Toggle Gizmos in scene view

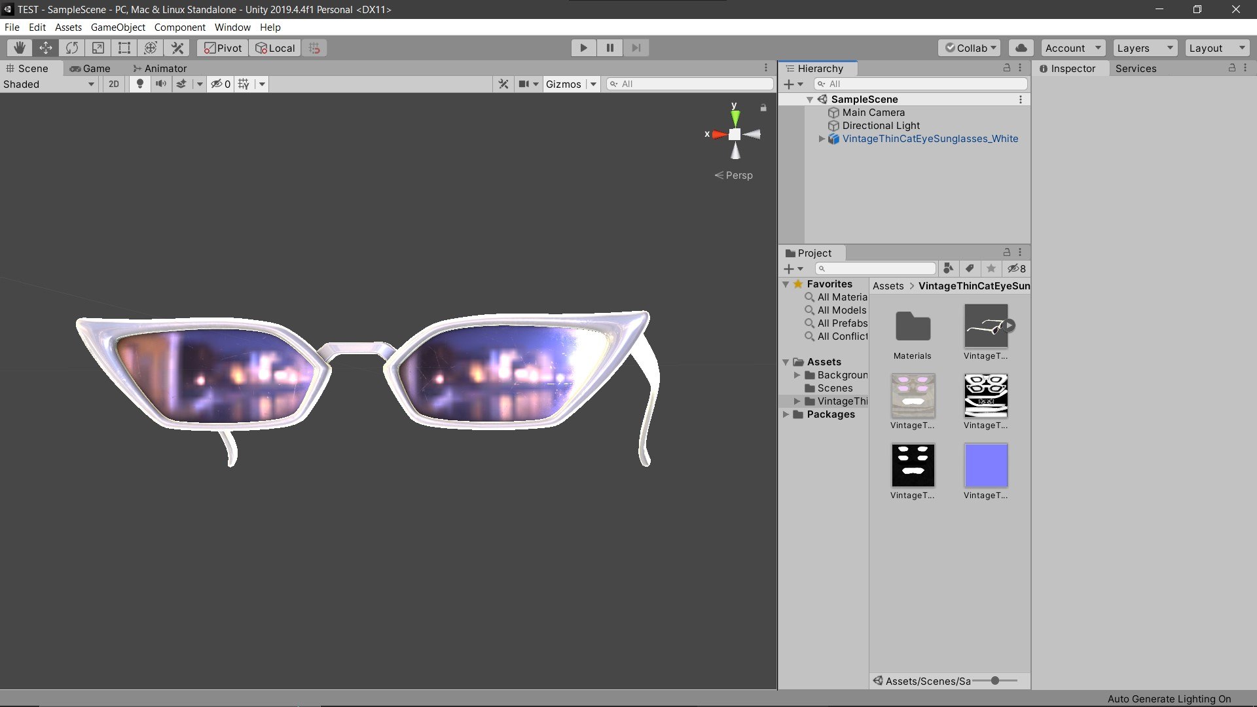click(564, 84)
